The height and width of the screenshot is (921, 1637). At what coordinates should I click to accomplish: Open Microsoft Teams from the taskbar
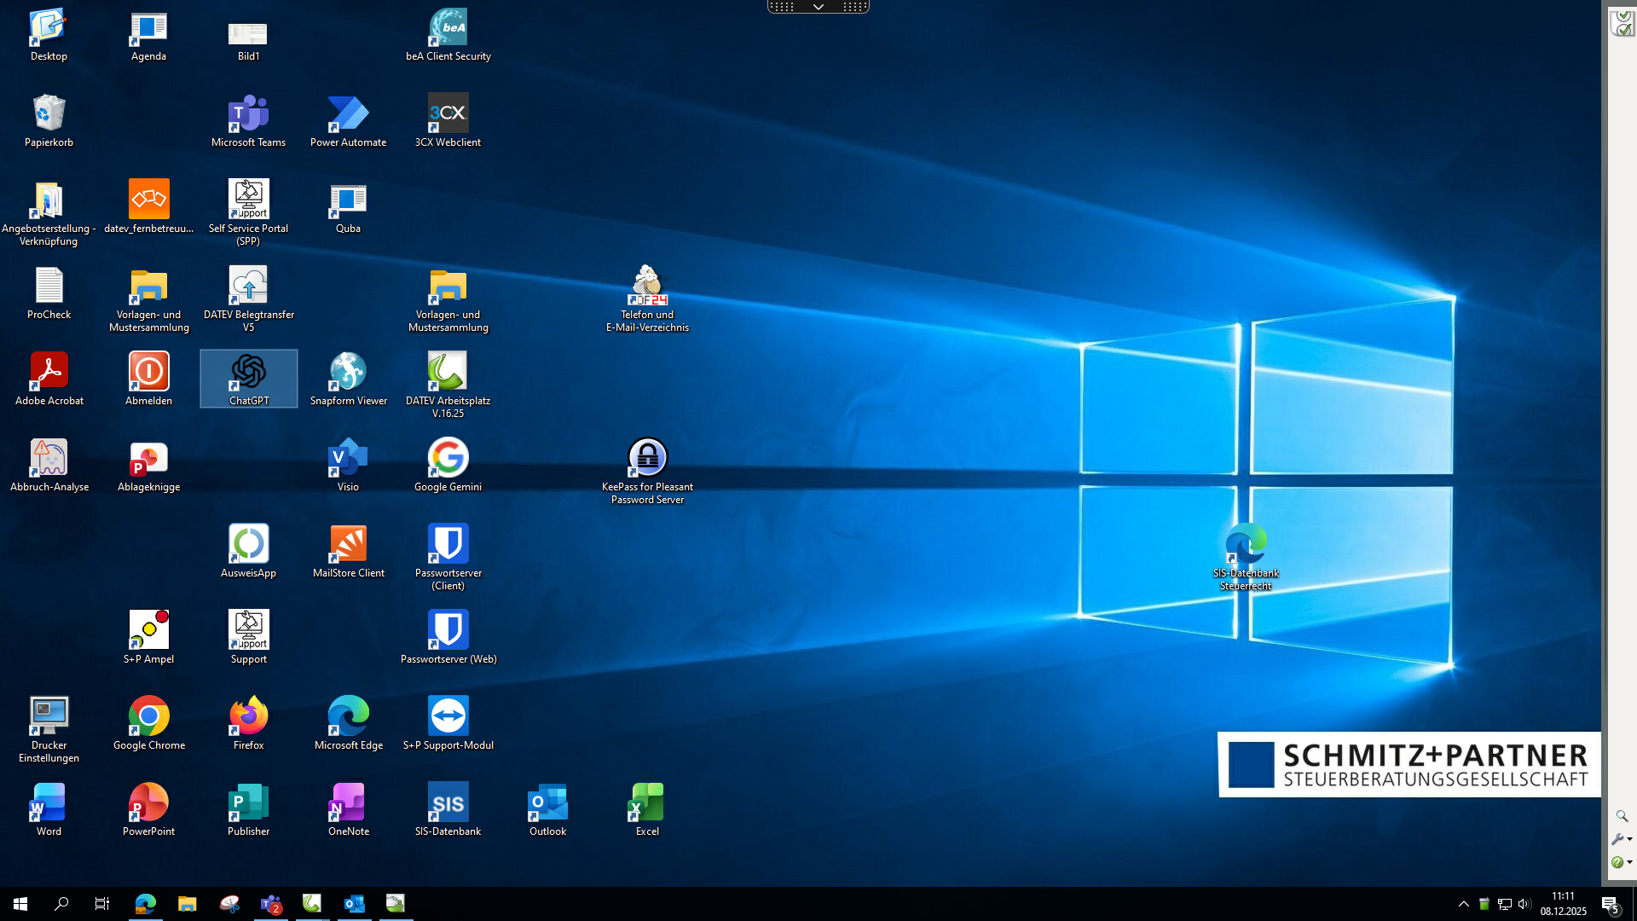[271, 904]
